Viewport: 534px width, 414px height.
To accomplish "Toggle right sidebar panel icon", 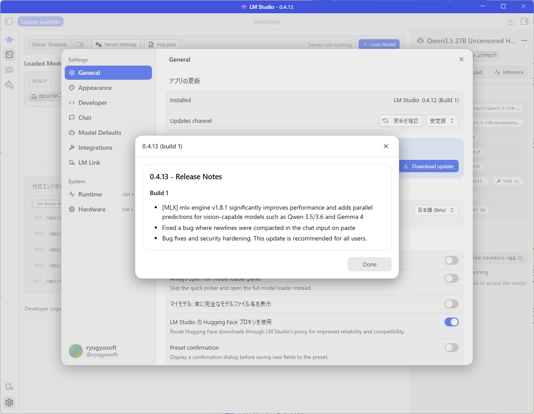I will (x=524, y=22).
